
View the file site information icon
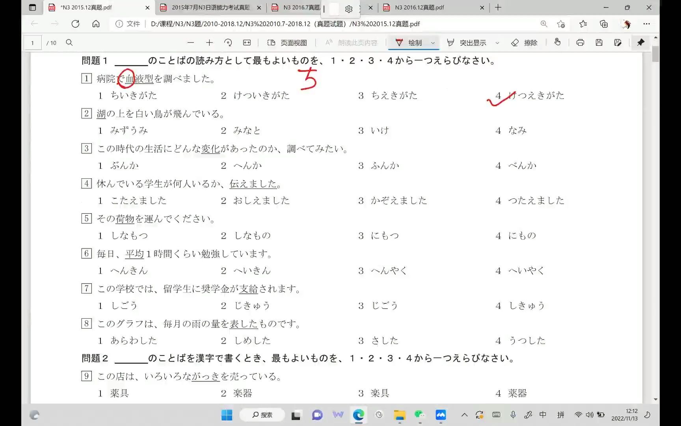[x=119, y=24]
